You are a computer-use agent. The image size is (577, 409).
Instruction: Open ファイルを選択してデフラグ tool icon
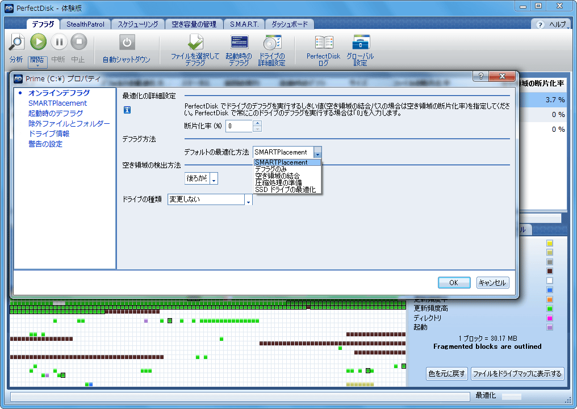pyautogui.click(x=195, y=43)
